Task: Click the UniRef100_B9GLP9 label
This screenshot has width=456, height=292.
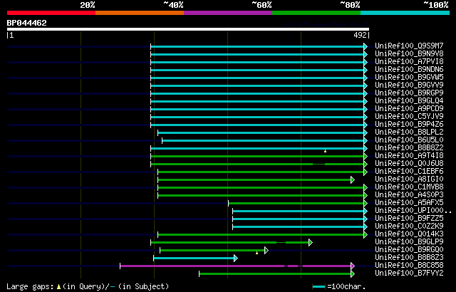Action: pyautogui.click(x=409, y=242)
